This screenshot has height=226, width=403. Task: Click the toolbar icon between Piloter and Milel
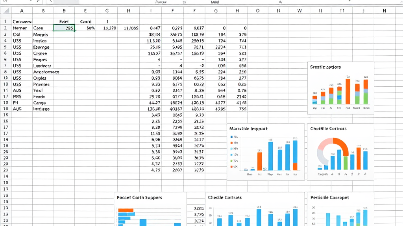(184, 2)
